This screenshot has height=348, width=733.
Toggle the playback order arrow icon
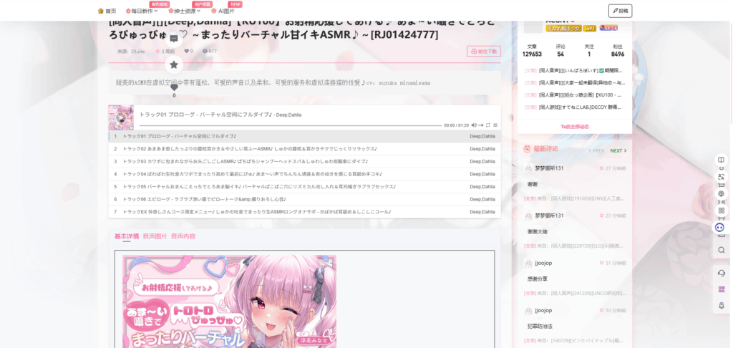[480, 125]
